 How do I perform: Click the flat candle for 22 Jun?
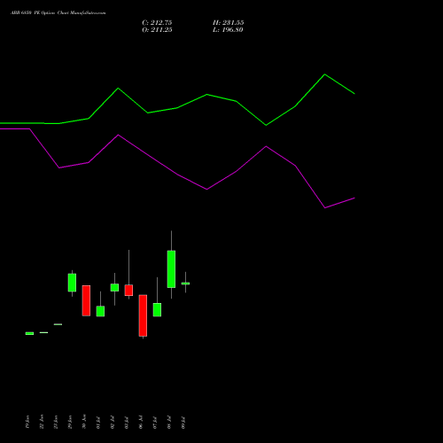point(43,332)
